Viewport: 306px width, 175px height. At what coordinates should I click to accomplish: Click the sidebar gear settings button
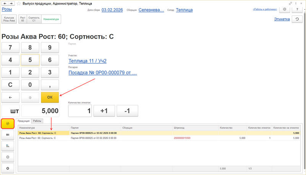pyautogui.click(x=8, y=157)
